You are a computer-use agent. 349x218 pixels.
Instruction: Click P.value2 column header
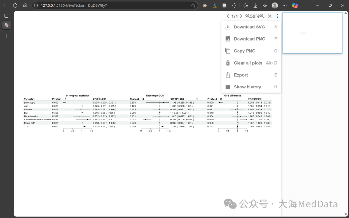pyautogui.click(x=135, y=99)
